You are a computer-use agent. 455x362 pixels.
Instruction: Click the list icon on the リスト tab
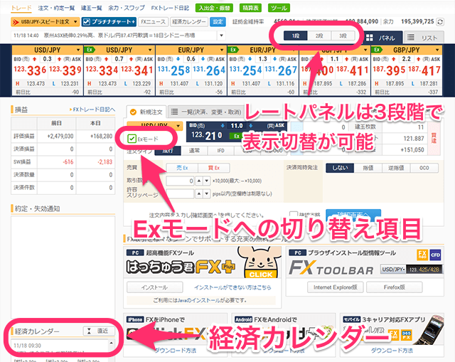[411, 38]
